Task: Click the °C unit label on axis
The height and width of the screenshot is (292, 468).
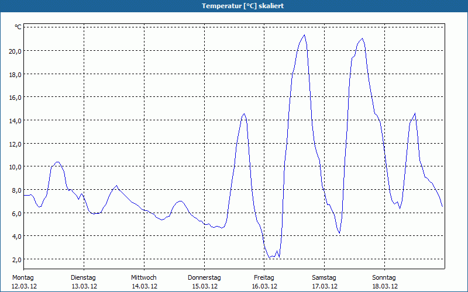Action: coord(18,27)
